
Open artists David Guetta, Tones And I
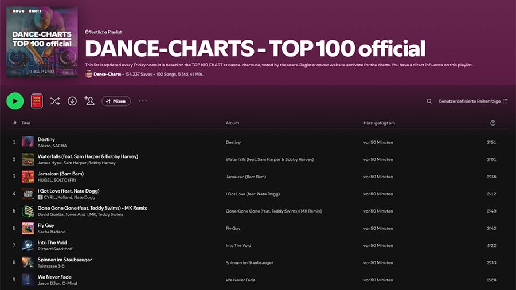click(80, 214)
